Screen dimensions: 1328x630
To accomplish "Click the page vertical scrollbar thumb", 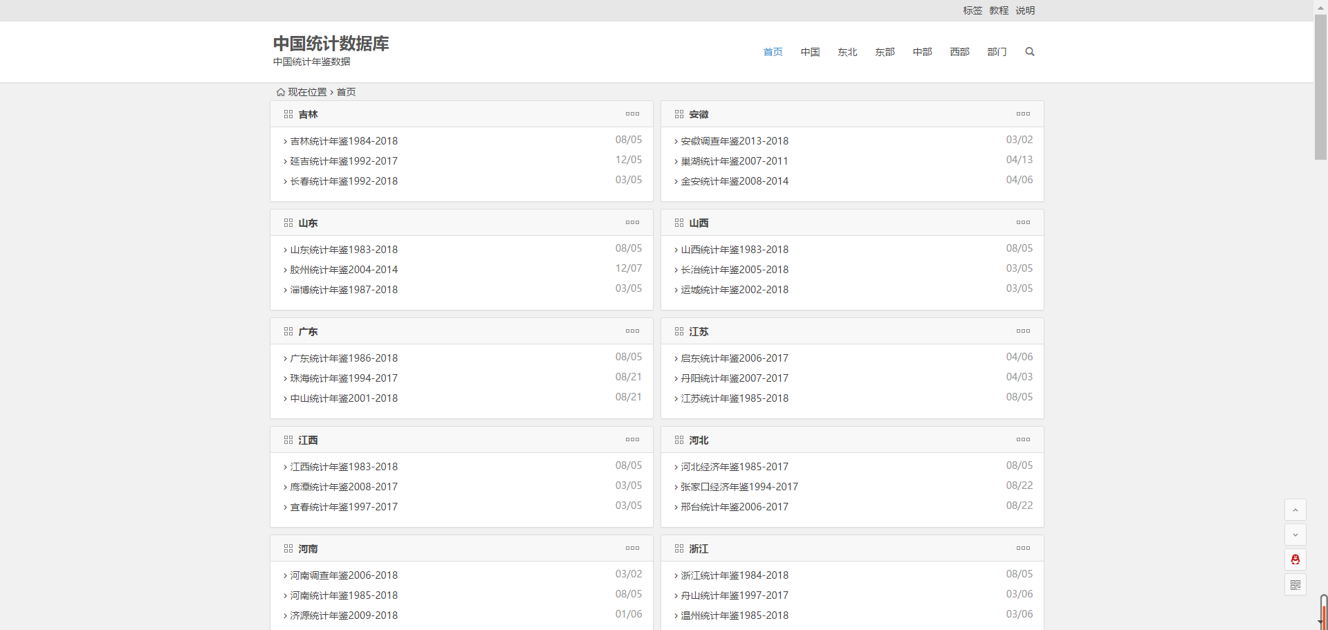I will 1320,86.
